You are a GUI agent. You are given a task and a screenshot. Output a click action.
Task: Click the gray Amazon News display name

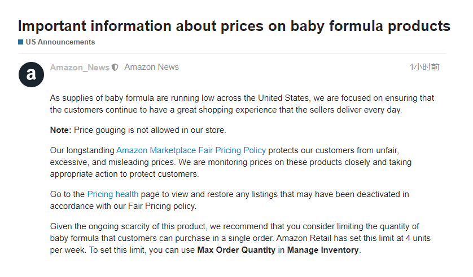tap(151, 68)
